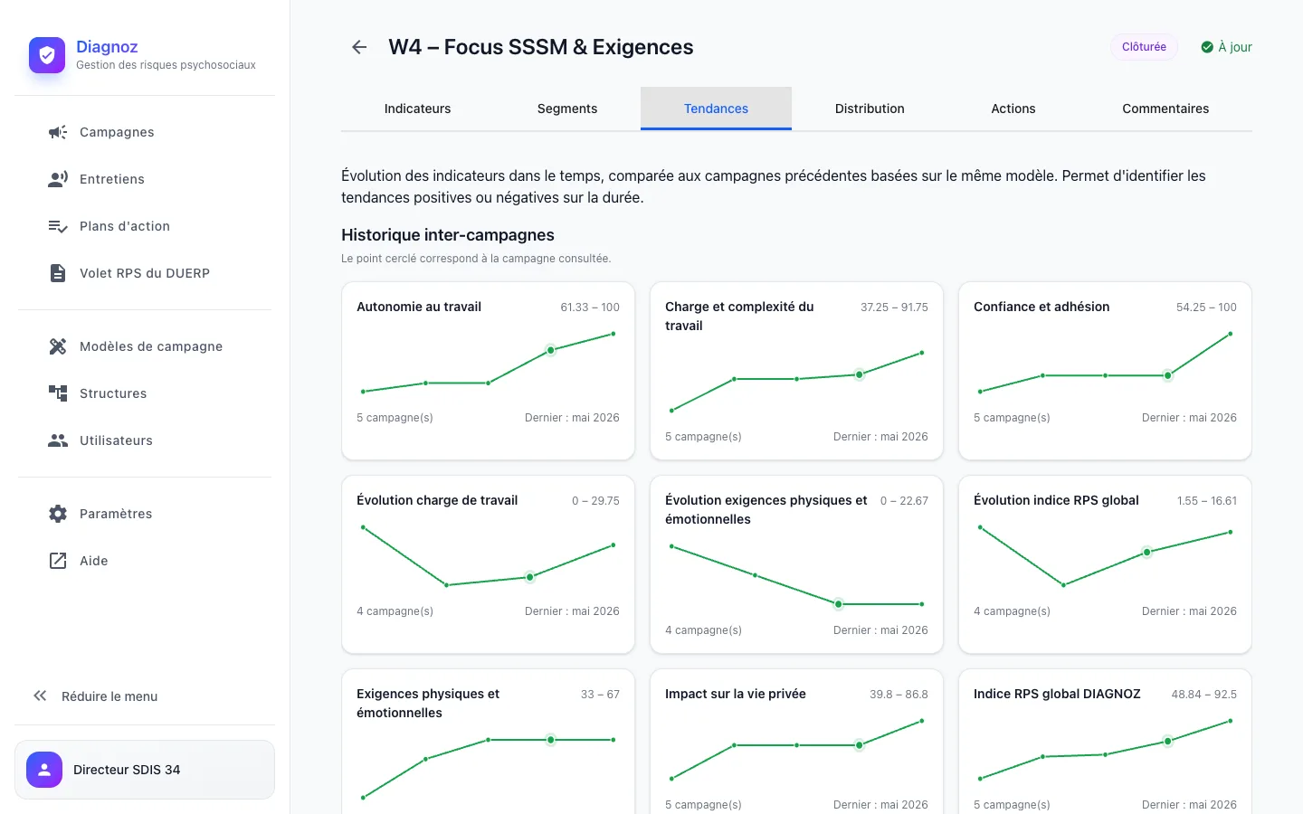Click the Clôturée status badge
1303x814 pixels.
click(1144, 47)
